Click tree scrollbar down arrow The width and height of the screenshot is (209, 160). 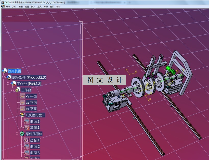[81, 157]
